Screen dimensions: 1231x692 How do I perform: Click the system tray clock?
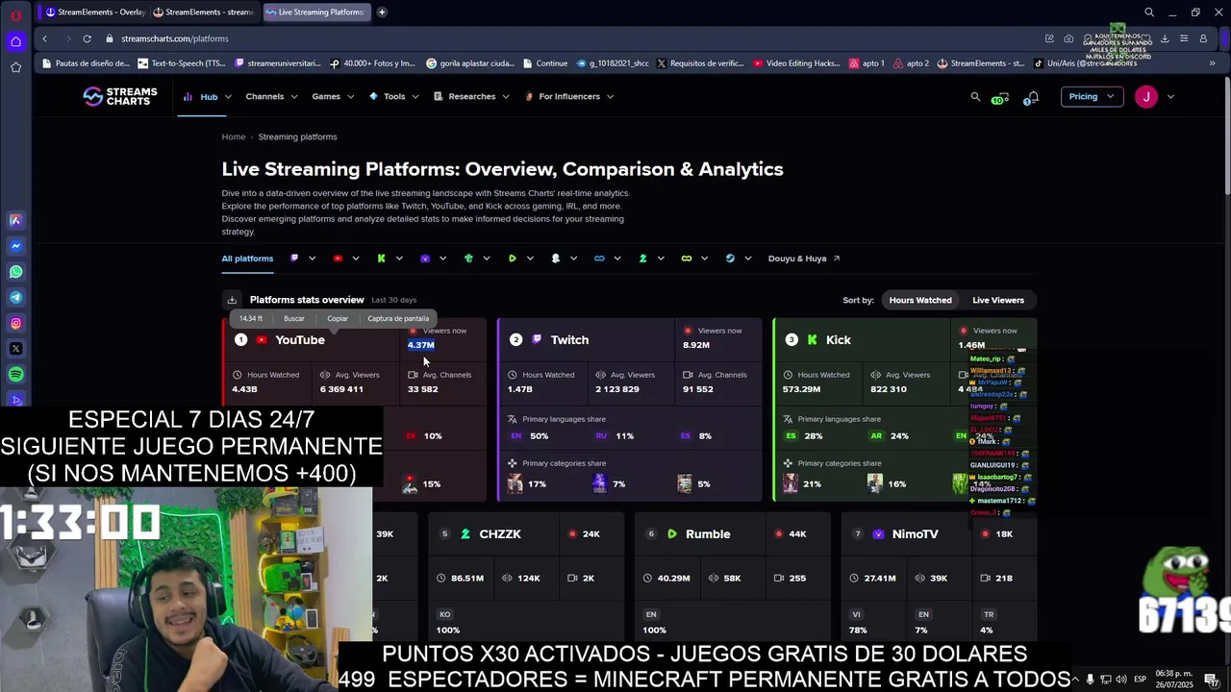[1174, 680]
